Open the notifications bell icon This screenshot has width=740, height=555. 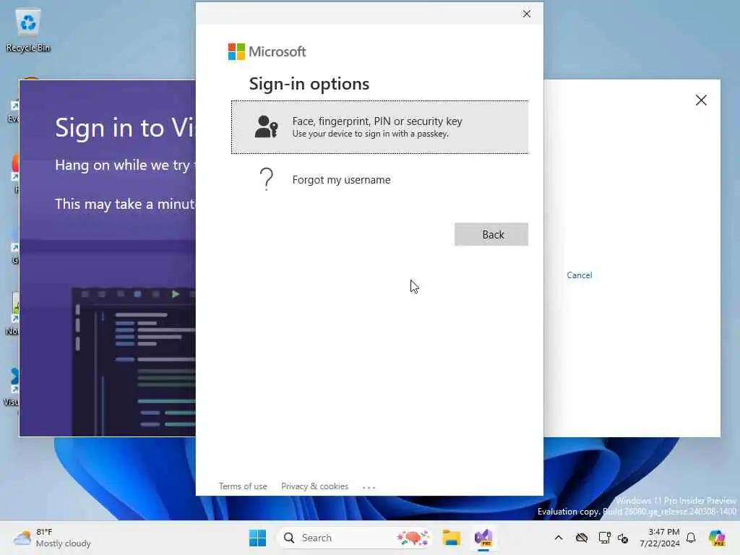[x=691, y=538]
